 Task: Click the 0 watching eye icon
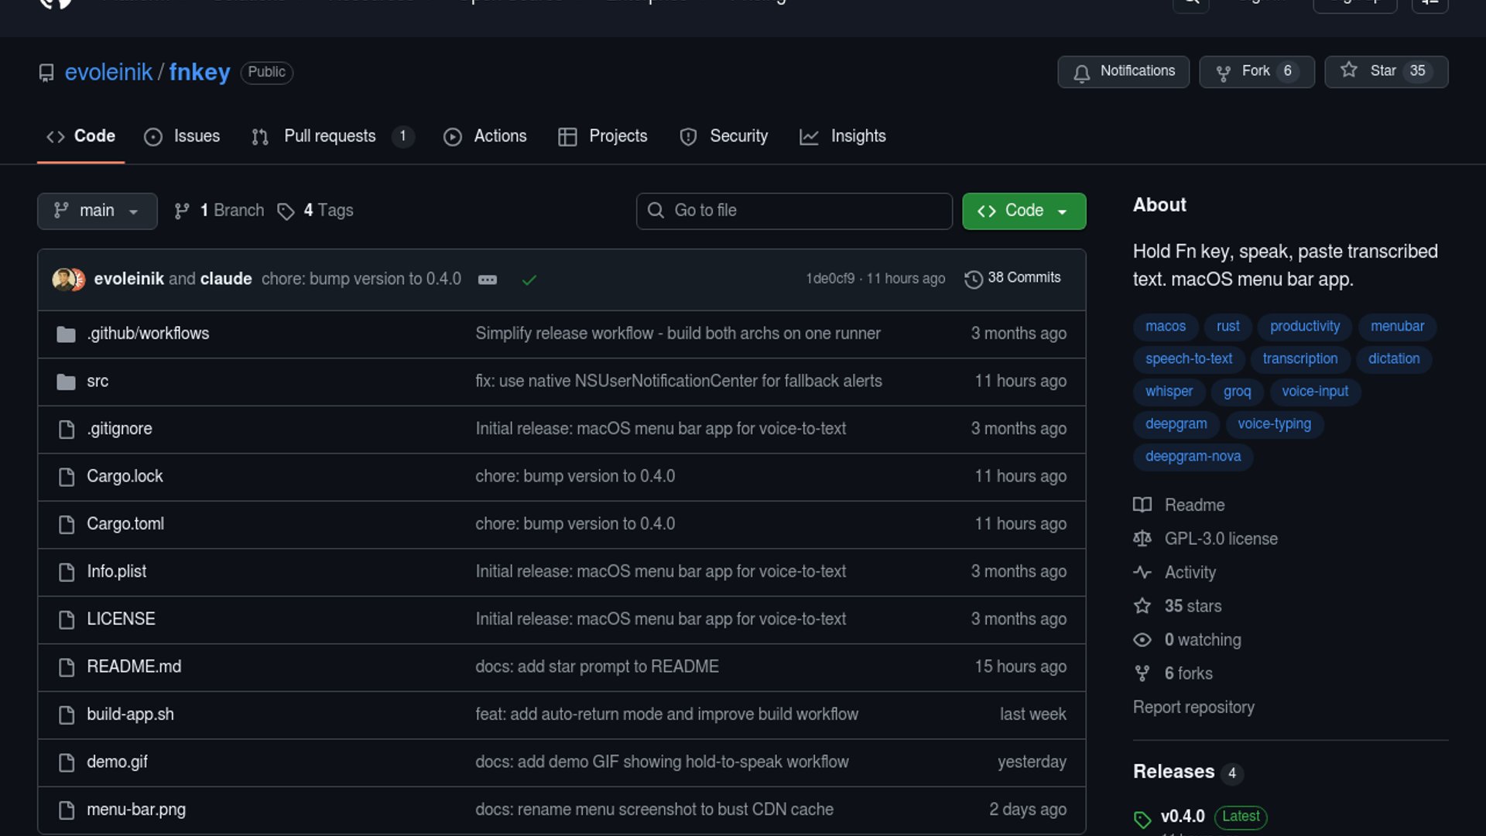coord(1142,640)
